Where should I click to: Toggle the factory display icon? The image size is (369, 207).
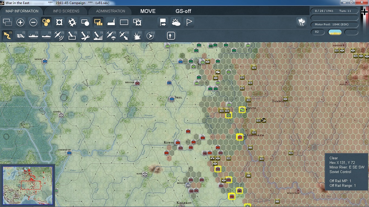tap(111, 22)
